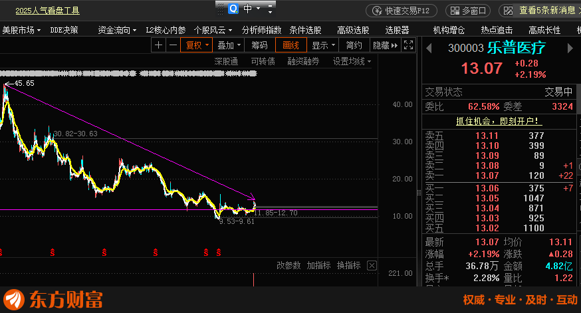Switch to 简约 simple view
This screenshot has height=313, width=581.
click(354, 45)
